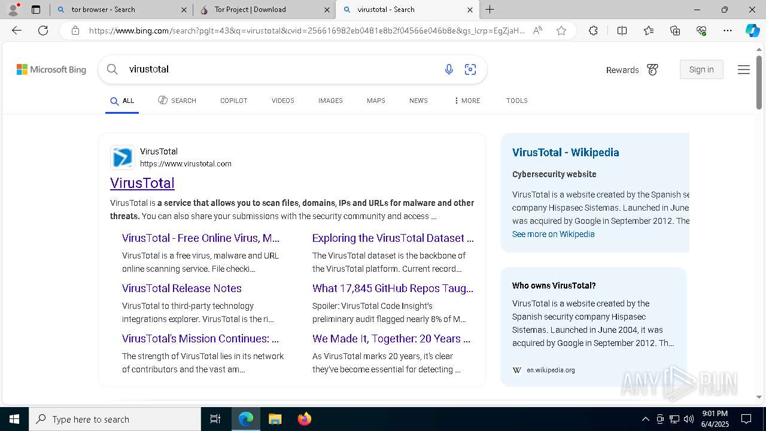Select the IMAGES tab
766x431 pixels.
[330, 101]
